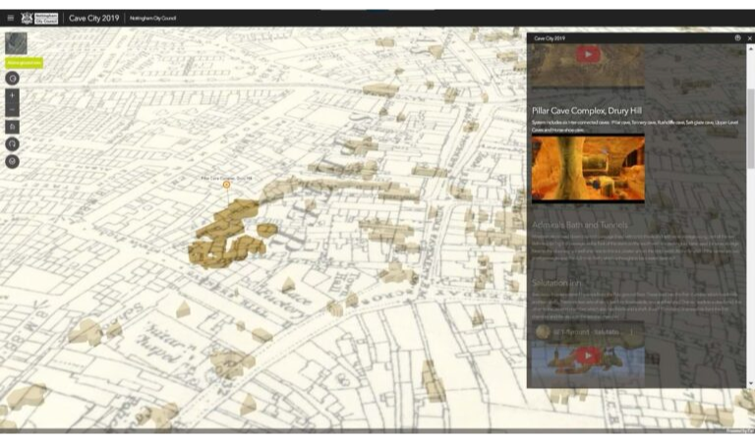
Task: Close the Cave City 2019 panel
Action: coord(749,38)
